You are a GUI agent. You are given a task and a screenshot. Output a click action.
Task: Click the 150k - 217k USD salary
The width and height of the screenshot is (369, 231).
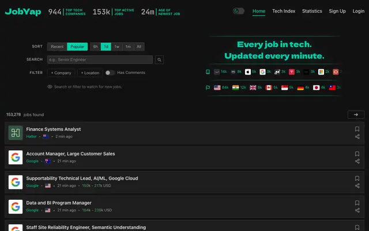point(96,186)
